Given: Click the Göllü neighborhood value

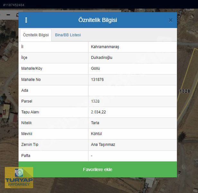Looking at the screenshot, I should (x=95, y=69).
